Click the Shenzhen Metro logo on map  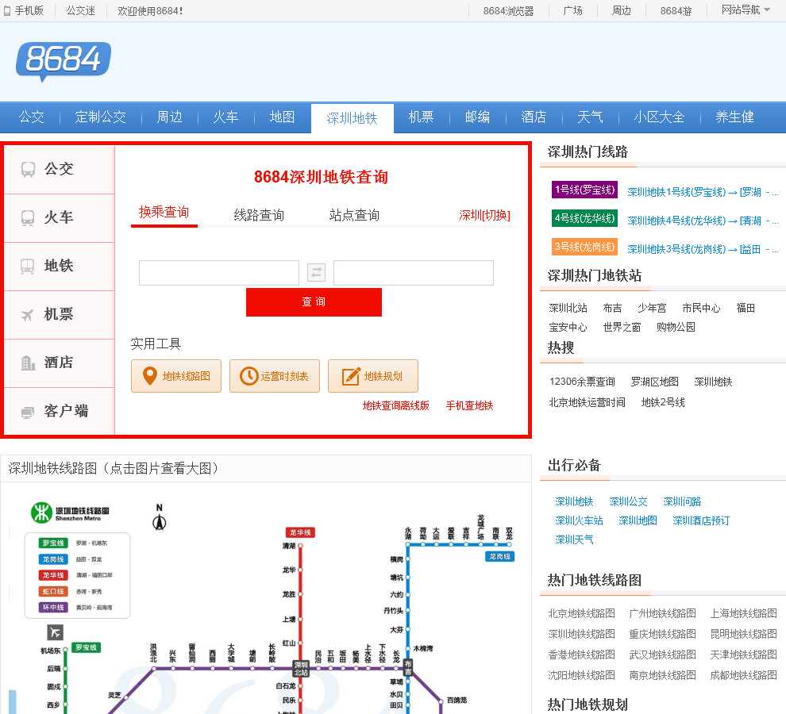[41, 512]
